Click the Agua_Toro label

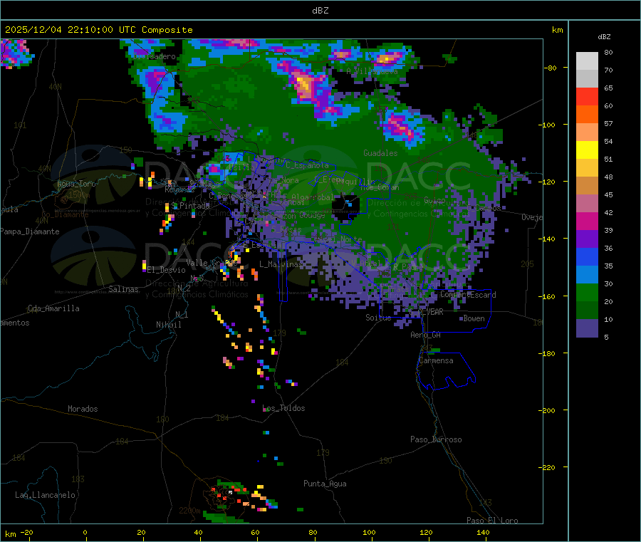[x=76, y=184]
